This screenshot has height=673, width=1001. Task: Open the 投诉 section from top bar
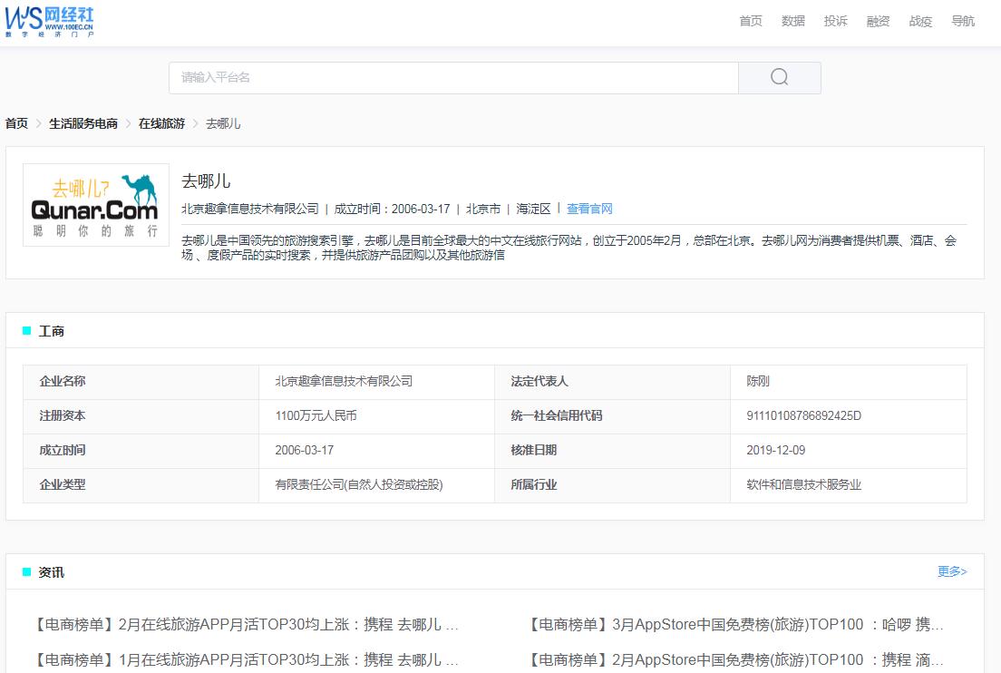coord(835,21)
